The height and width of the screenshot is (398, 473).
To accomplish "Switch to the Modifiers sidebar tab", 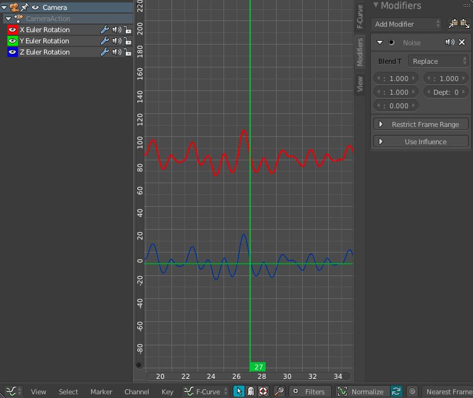I will point(360,52).
